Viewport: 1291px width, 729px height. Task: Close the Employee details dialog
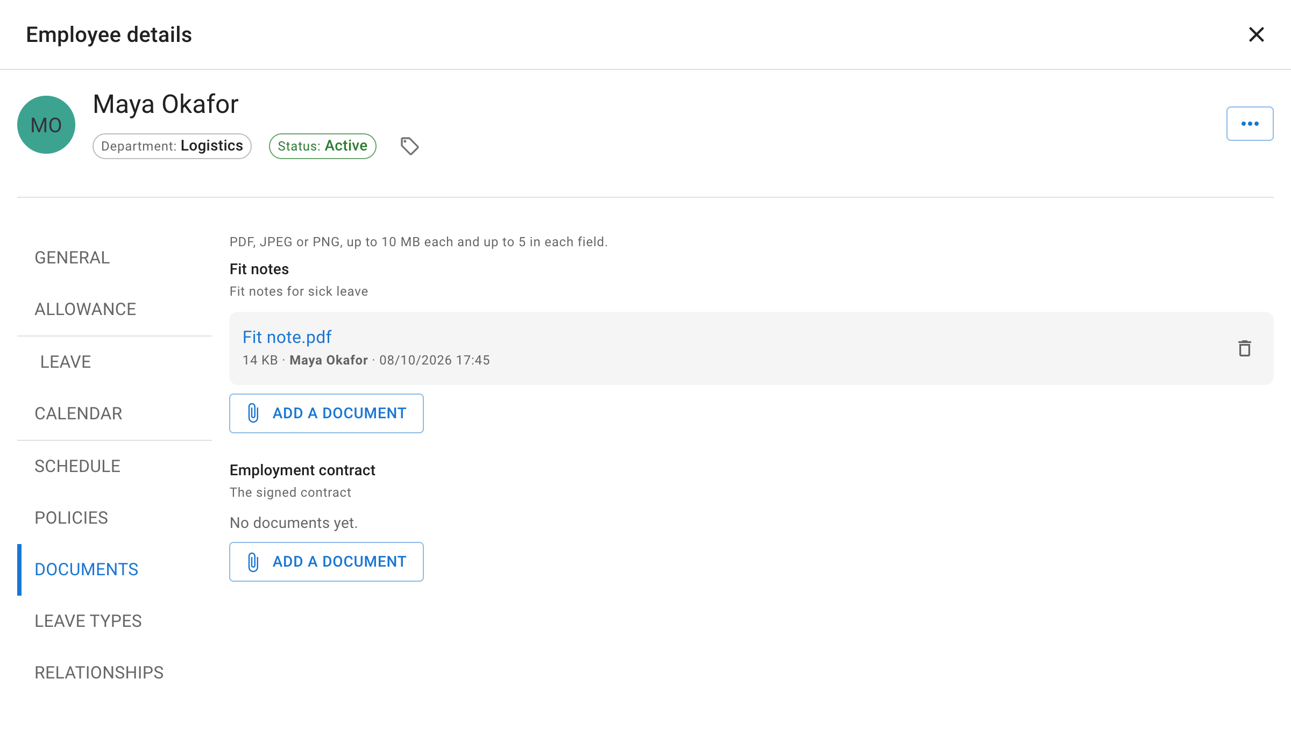[1256, 34]
